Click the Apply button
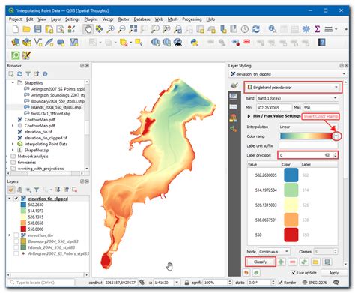Screen dimensions: 355x293 click(x=334, y=273)
